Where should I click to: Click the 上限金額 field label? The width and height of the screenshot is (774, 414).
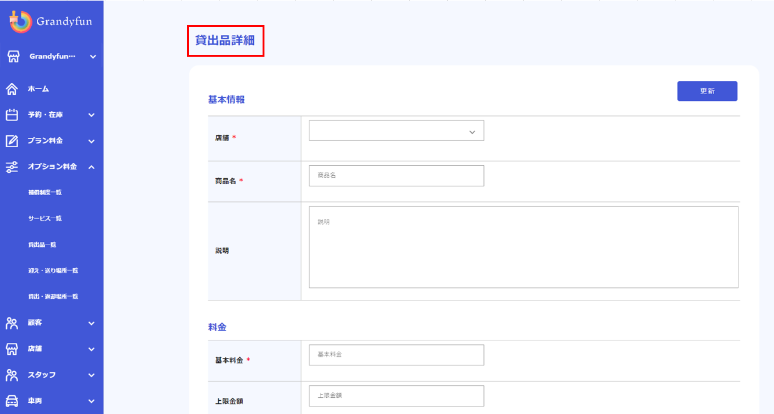[229, 401]
